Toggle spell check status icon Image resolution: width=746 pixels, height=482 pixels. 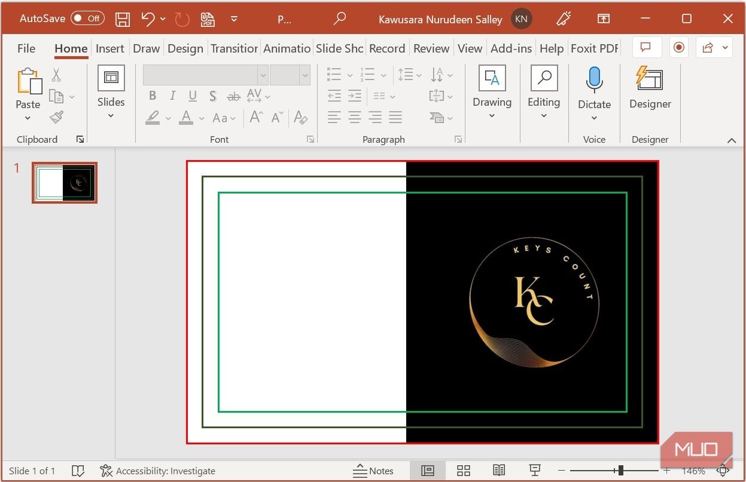click(x=78, y=471)
